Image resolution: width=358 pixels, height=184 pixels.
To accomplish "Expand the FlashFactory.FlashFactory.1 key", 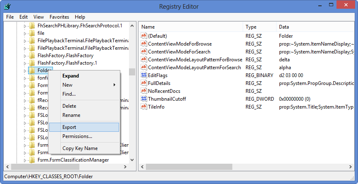I will (x=25, y=63).
